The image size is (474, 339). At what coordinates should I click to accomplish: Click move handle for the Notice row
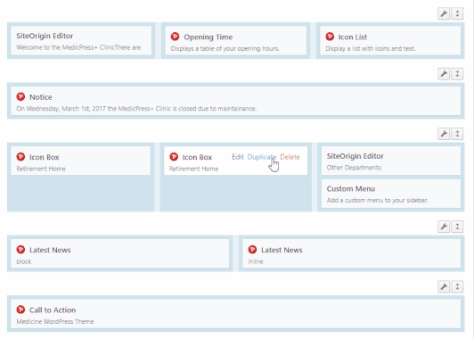click(457, 73)
